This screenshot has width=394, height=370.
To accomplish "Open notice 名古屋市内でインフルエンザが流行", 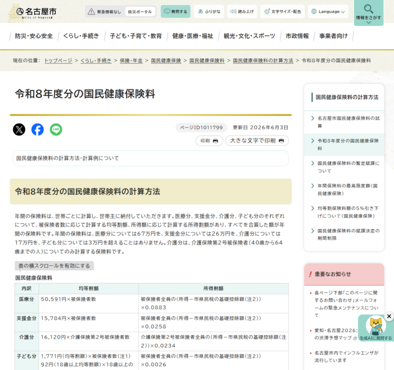I will [x=346, y=356].
